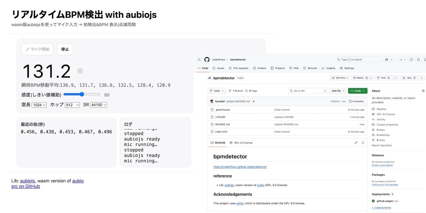
Task: Adjust the 感度 sensitivity slider
Action: pos(82,94)
